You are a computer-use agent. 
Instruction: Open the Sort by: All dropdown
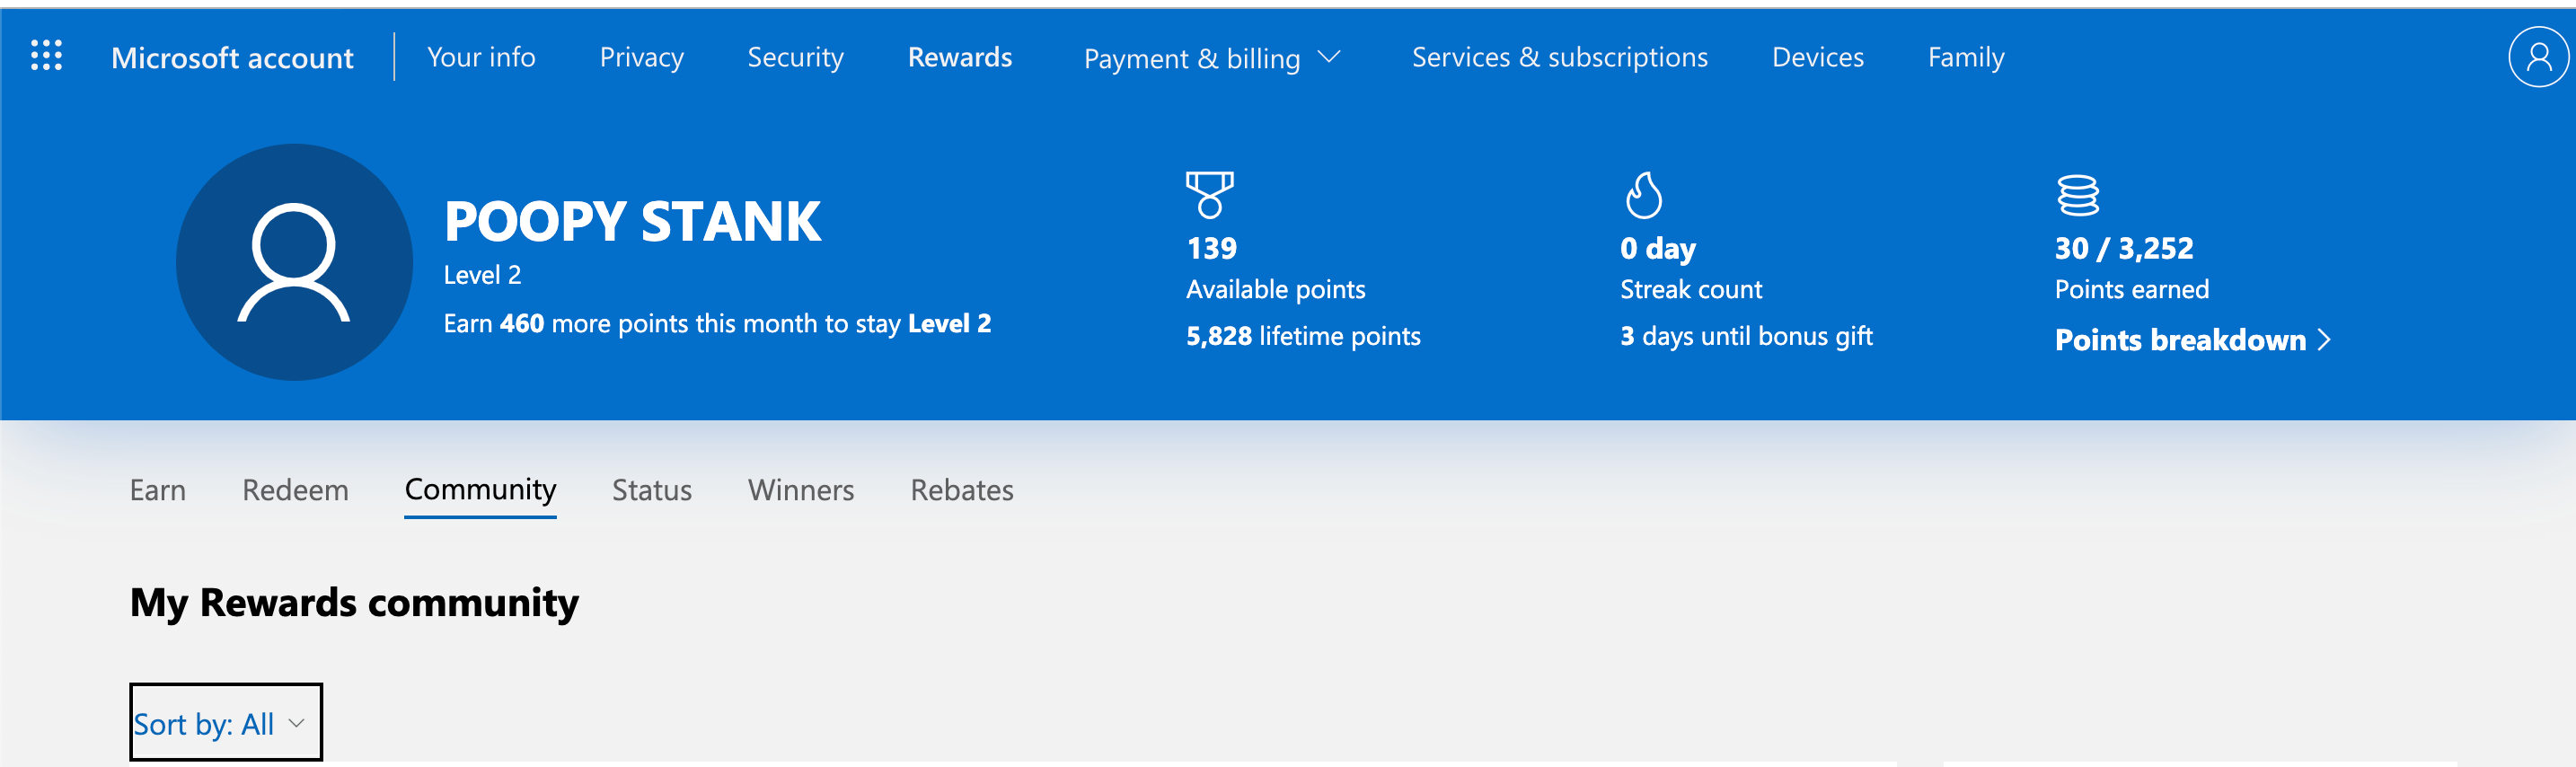[226, 722]
